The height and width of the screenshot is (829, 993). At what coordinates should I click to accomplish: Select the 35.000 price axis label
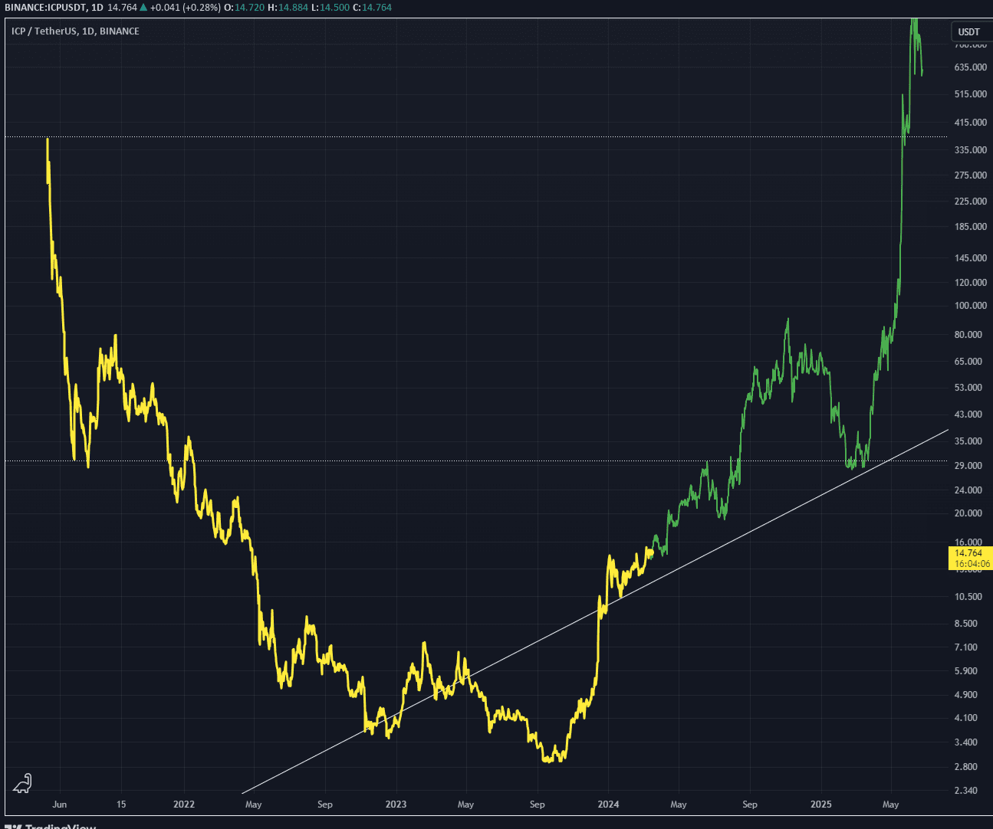click(x=968, y=441)
